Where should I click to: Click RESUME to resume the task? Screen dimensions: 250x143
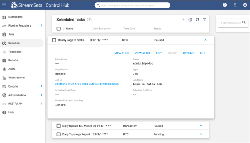(x=189, y=53)
